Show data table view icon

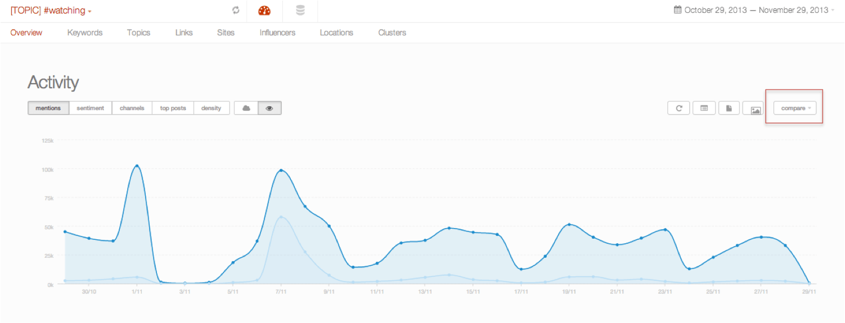click(704, 108)
